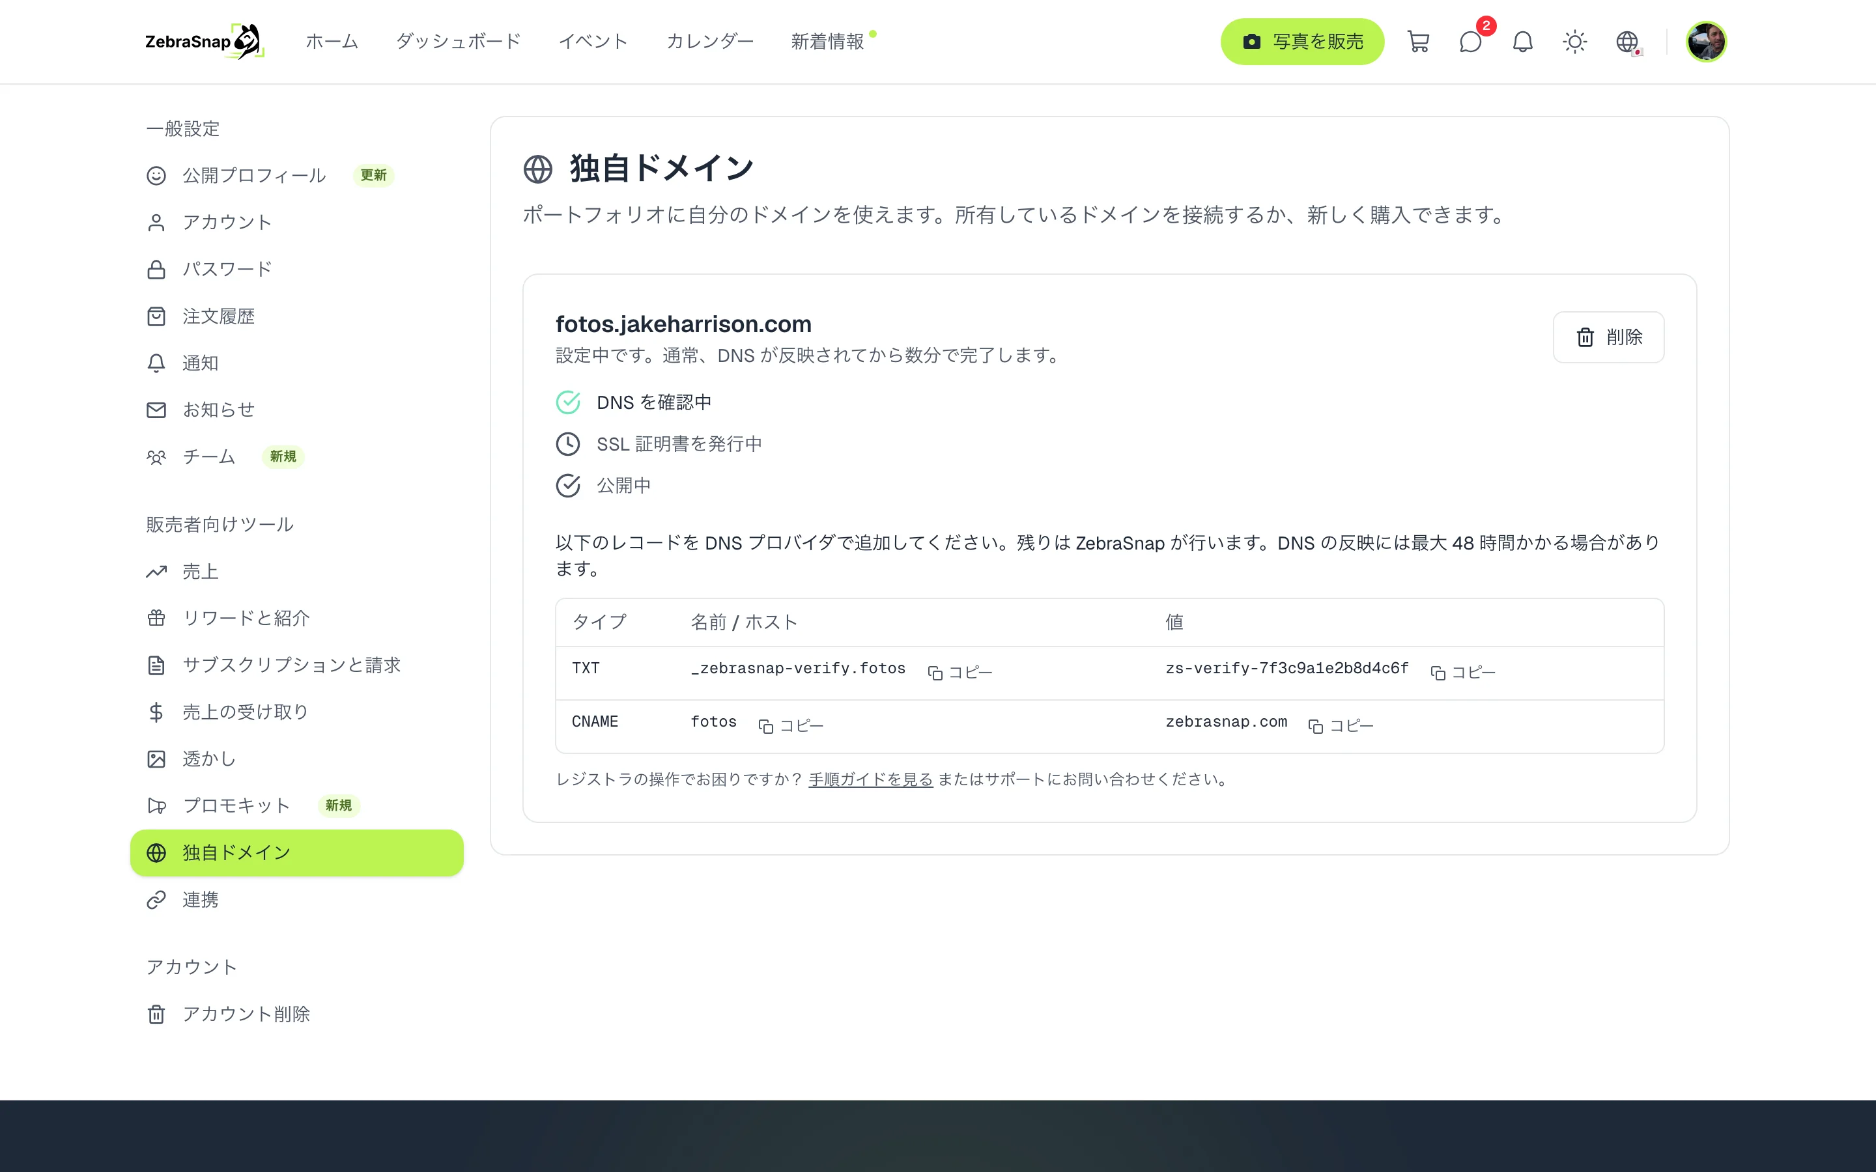
Task: Open パスワード settings
Action: click(297, 269)
